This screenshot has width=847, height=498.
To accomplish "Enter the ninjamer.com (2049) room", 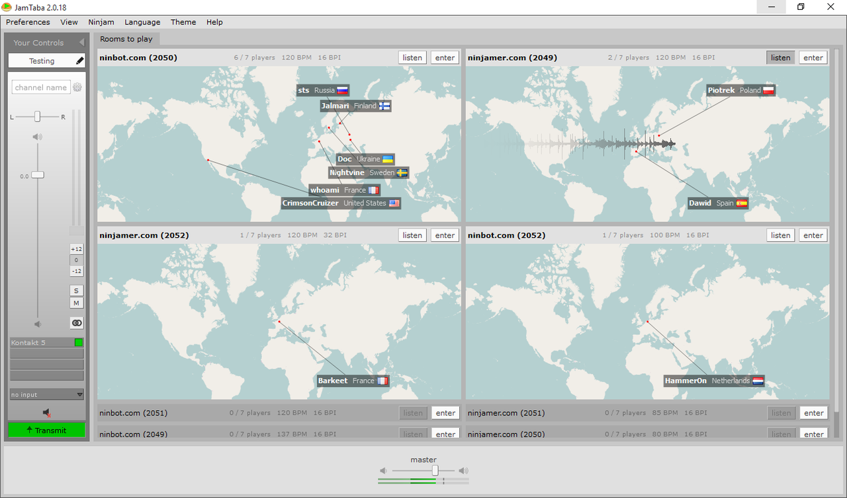I will (x=813, y=57).
